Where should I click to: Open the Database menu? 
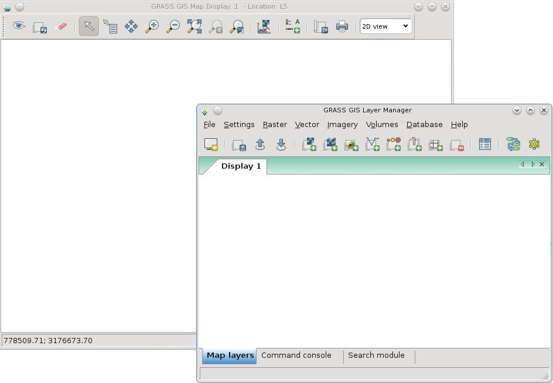[424, 125]
